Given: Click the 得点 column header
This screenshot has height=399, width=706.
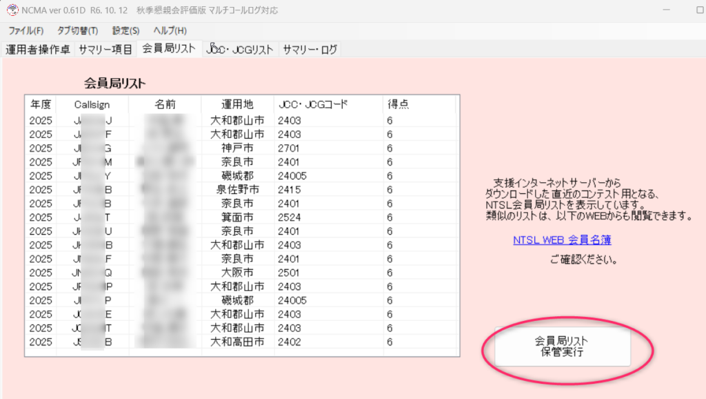Looking at the screenshot, I should pos(399,104).
